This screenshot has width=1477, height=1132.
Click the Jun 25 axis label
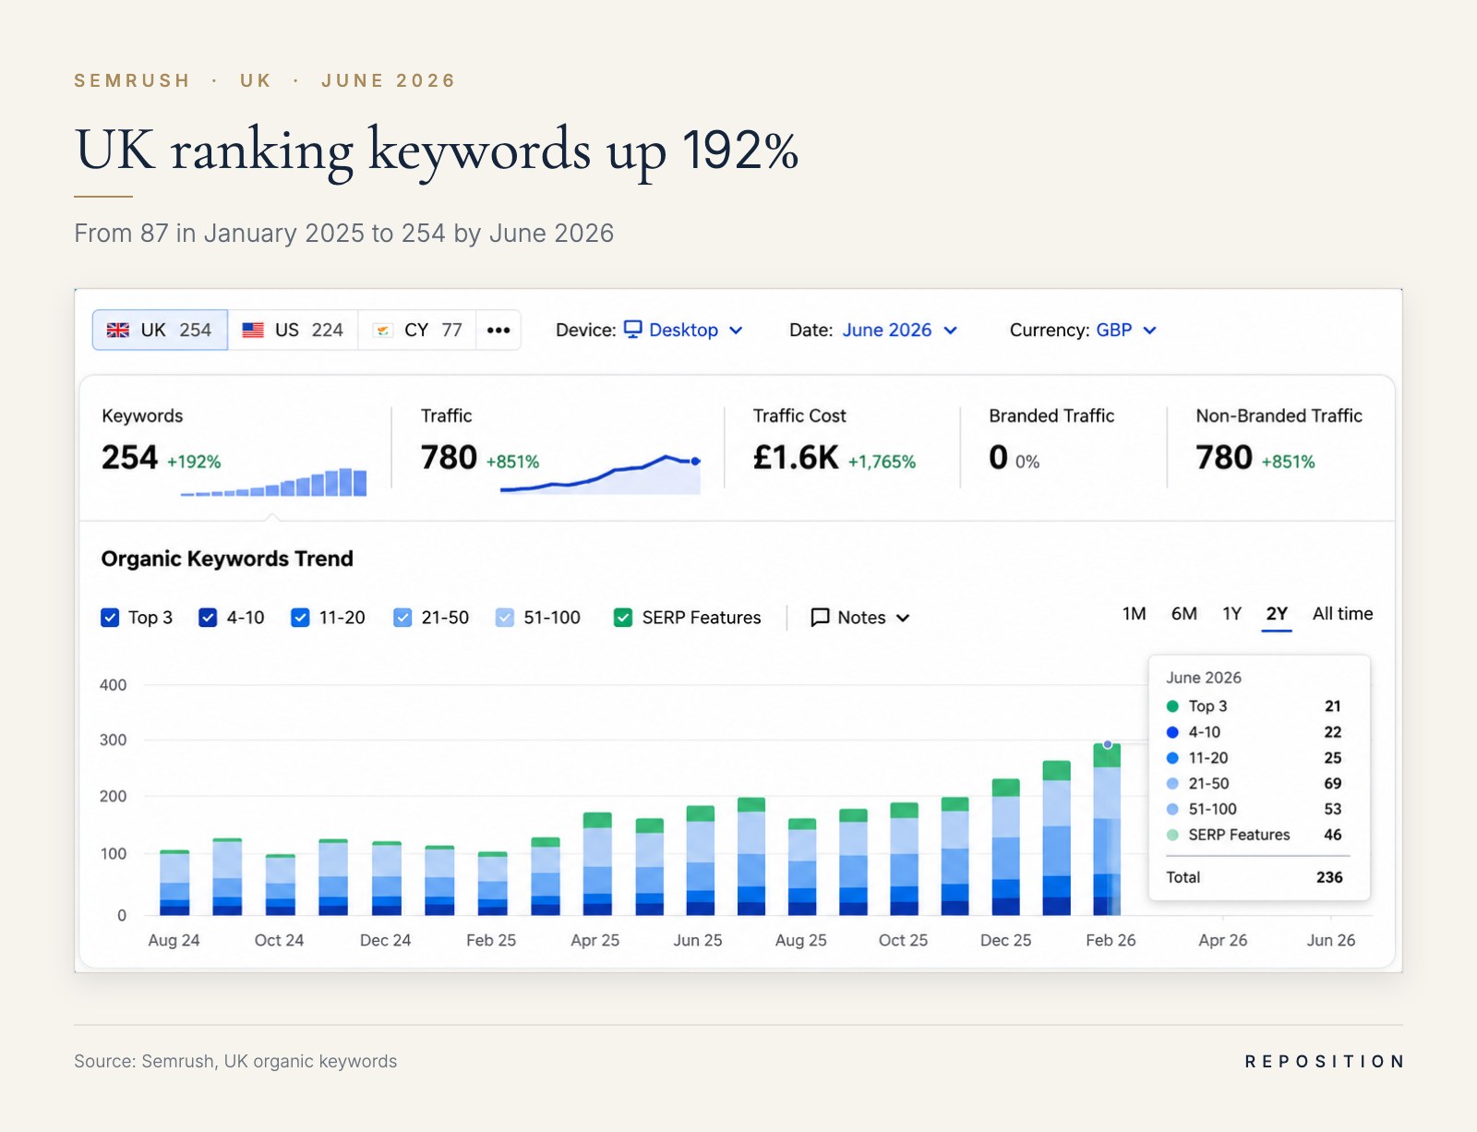[x=698, y=940]
